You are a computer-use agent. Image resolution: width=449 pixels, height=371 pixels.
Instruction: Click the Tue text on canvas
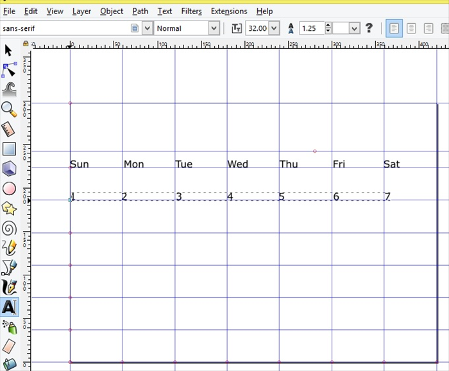pyautogui.click(x=184, y=164)
